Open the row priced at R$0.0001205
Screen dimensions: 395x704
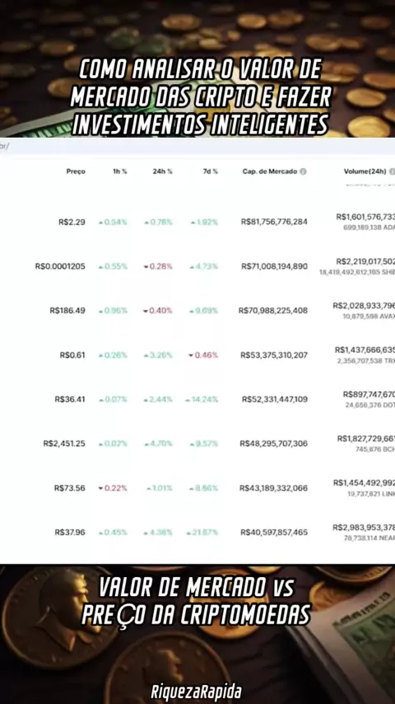pyautogui.click(x=197, y=266)
